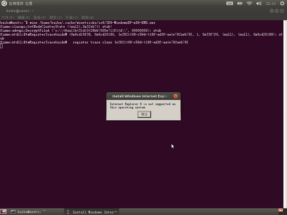Click the Install Windows Internet Explorer dialog title
The image size is (287, 215).
(x=140, y=96)
